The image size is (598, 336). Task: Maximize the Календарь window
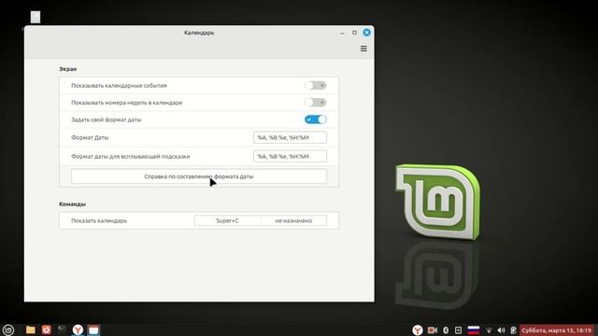[x=354, y=33]
